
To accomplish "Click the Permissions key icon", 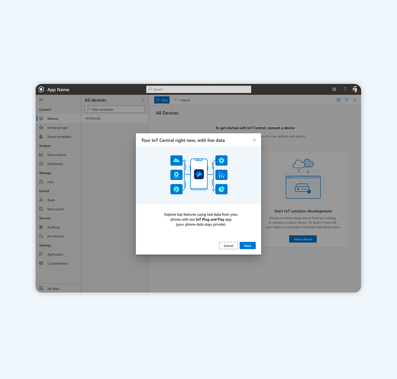I will tap(41, 236).
